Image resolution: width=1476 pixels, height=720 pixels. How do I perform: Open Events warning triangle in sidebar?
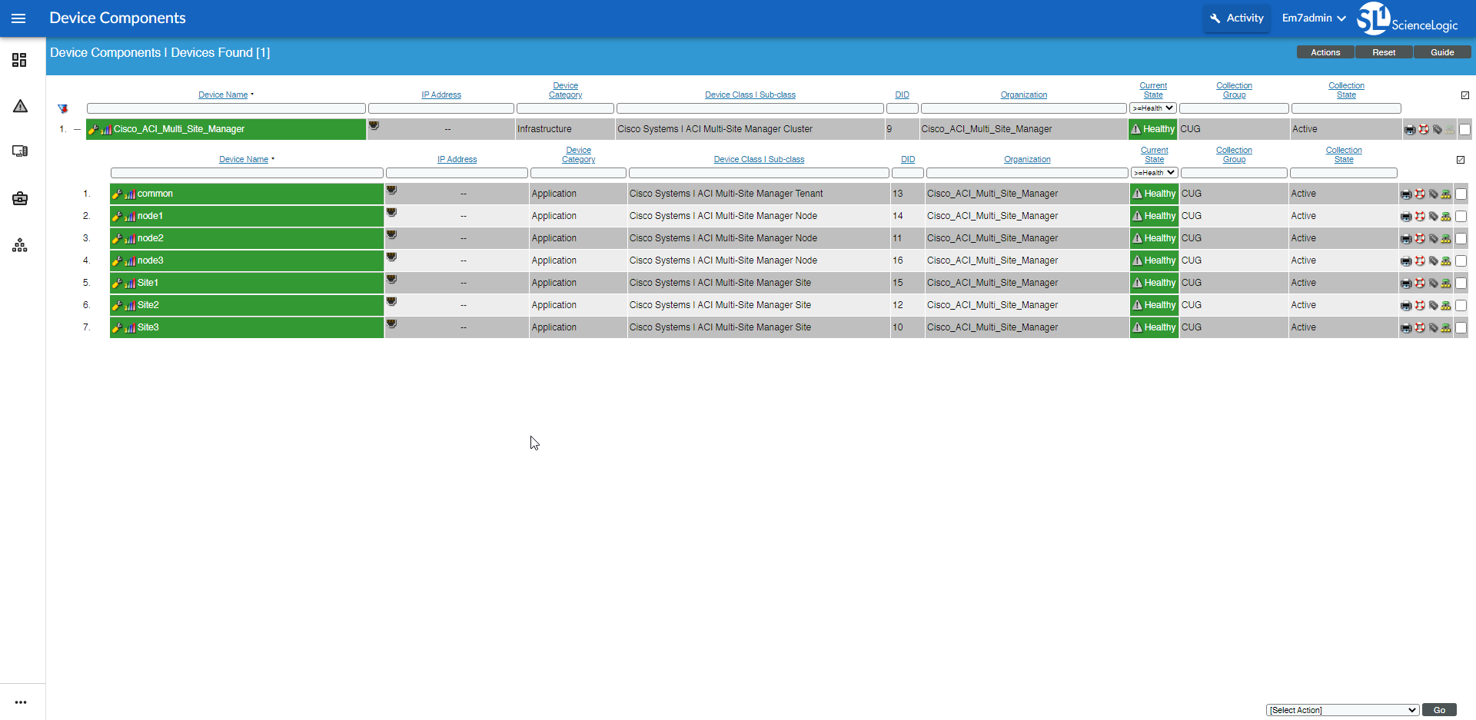click(20, 106)
